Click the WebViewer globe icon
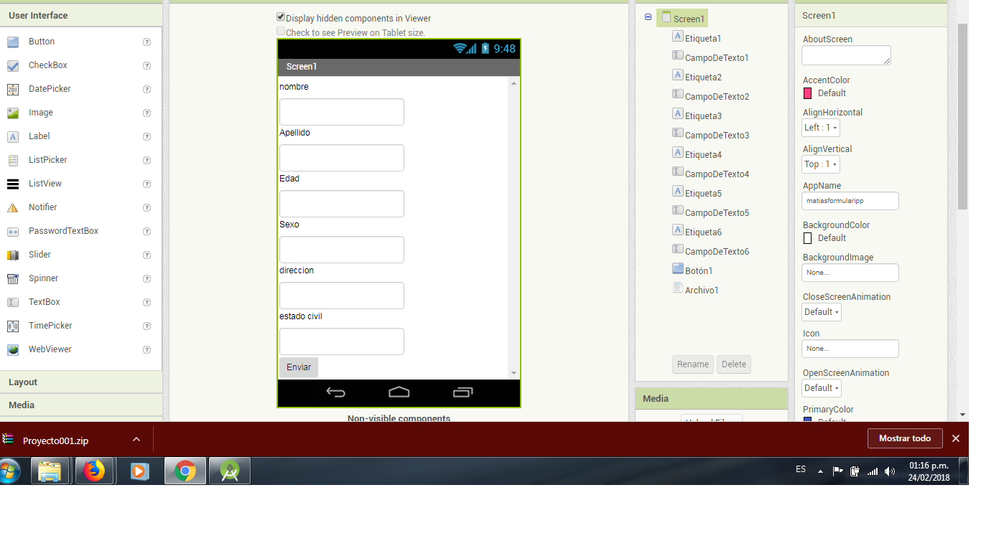 [13, 349]
